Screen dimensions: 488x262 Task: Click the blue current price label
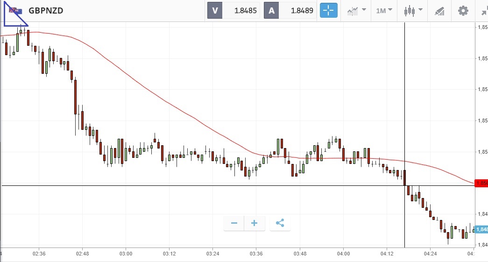pyautogui.click(x=481, y=229)
